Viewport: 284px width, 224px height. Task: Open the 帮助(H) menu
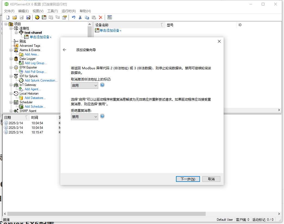(x=85, y=11)
